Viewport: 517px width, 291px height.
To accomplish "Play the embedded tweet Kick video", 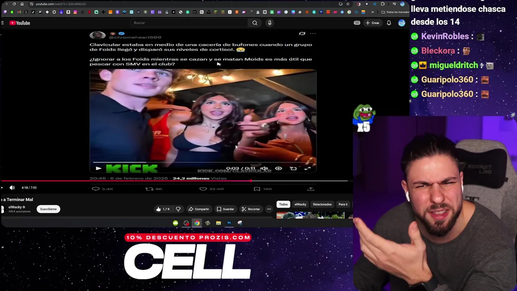I will 99,168.
